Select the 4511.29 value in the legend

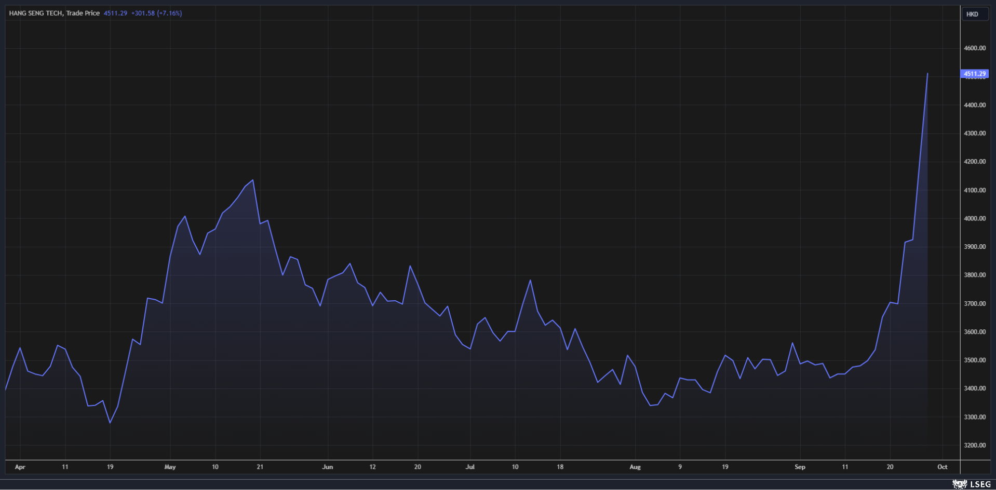point(115,13)
